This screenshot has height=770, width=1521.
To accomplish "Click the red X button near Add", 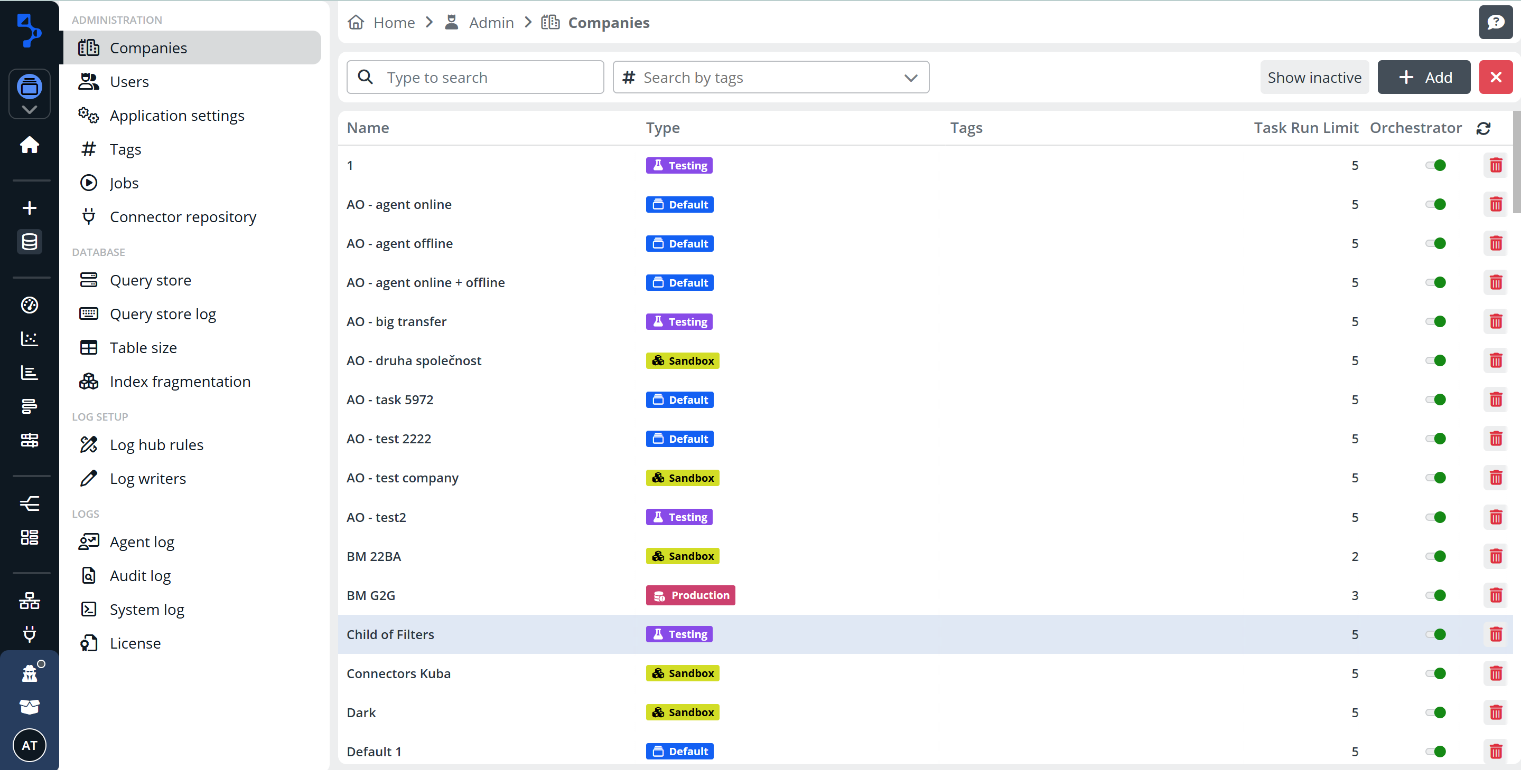I will (x=1495, y=77).
